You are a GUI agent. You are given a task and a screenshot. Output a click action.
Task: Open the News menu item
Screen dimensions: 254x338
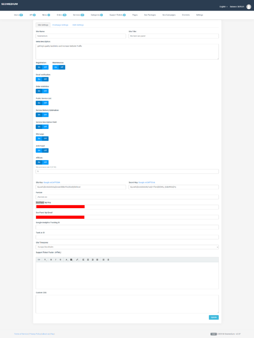pyautogui.click(x=46, y=15)
